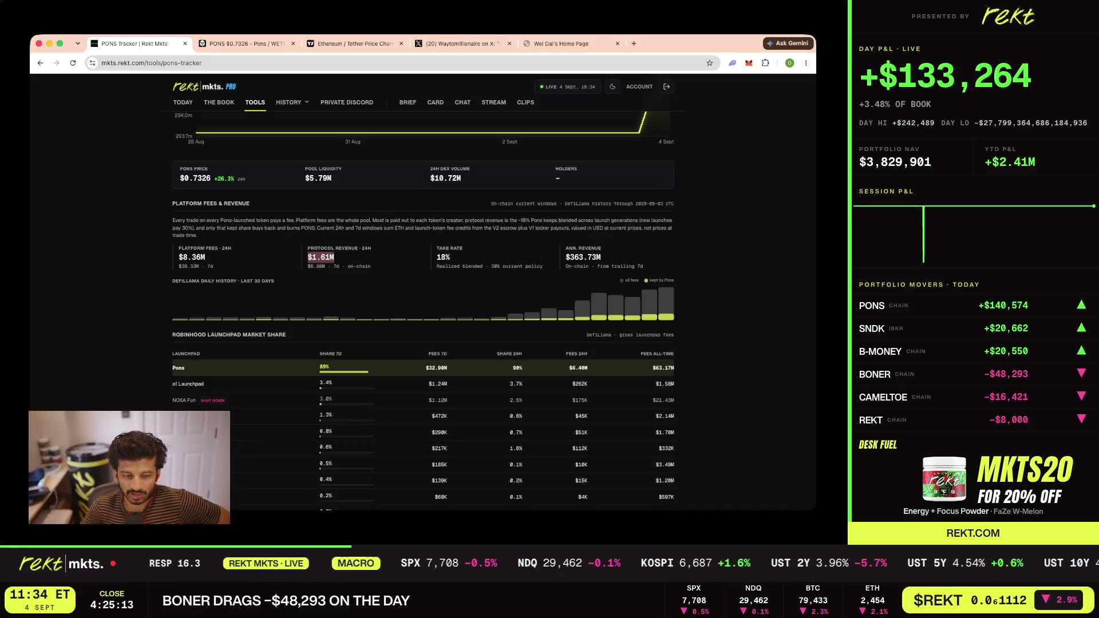Open the STREAM section
1099x618 pixels.
(x=493, y=102)
